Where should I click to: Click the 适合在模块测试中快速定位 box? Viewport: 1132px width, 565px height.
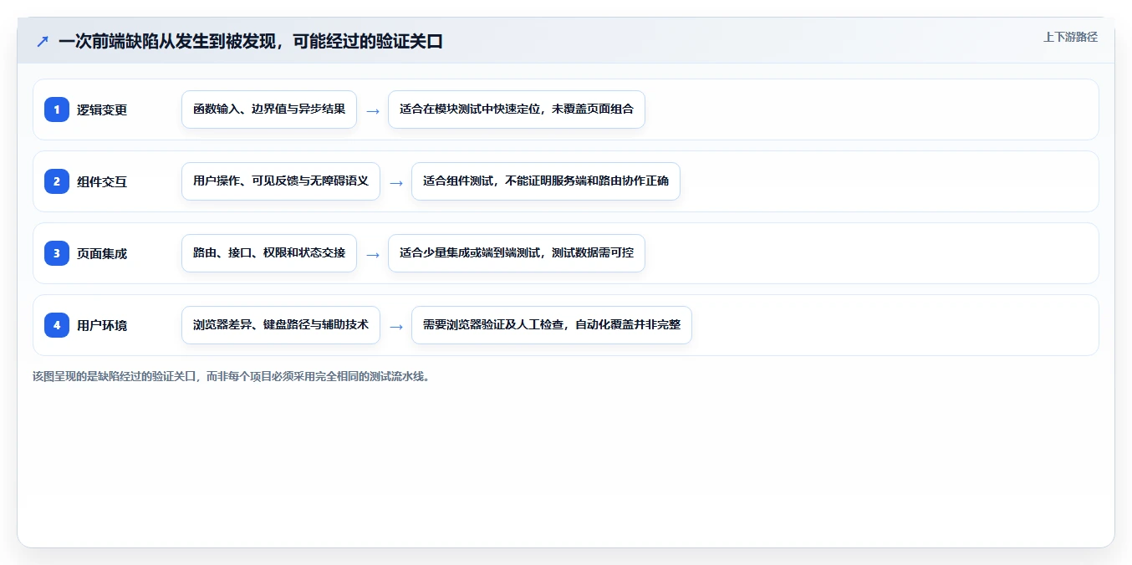click(517, 109)
